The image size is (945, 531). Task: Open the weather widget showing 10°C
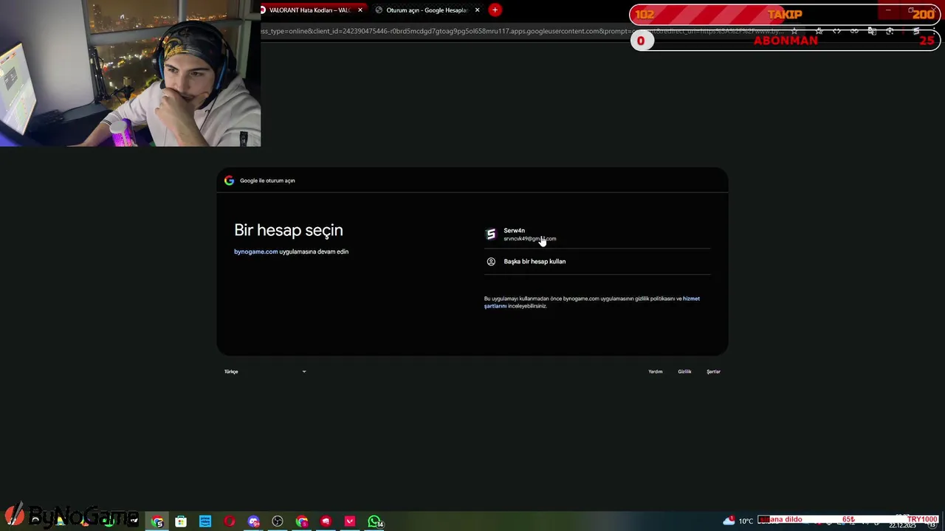tap(738, 521)
